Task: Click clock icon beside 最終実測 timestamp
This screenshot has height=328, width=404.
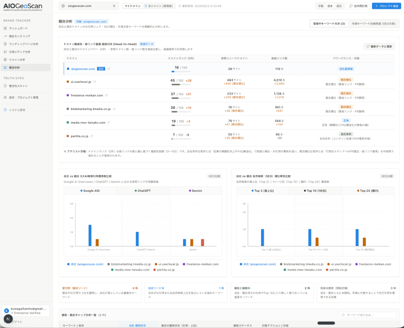Action: tap(180, 6)
